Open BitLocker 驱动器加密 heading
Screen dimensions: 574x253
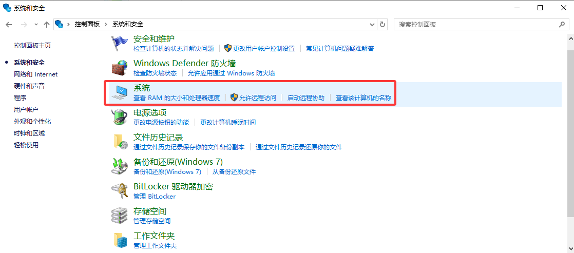pyautogui.click(x=173, y=186)
